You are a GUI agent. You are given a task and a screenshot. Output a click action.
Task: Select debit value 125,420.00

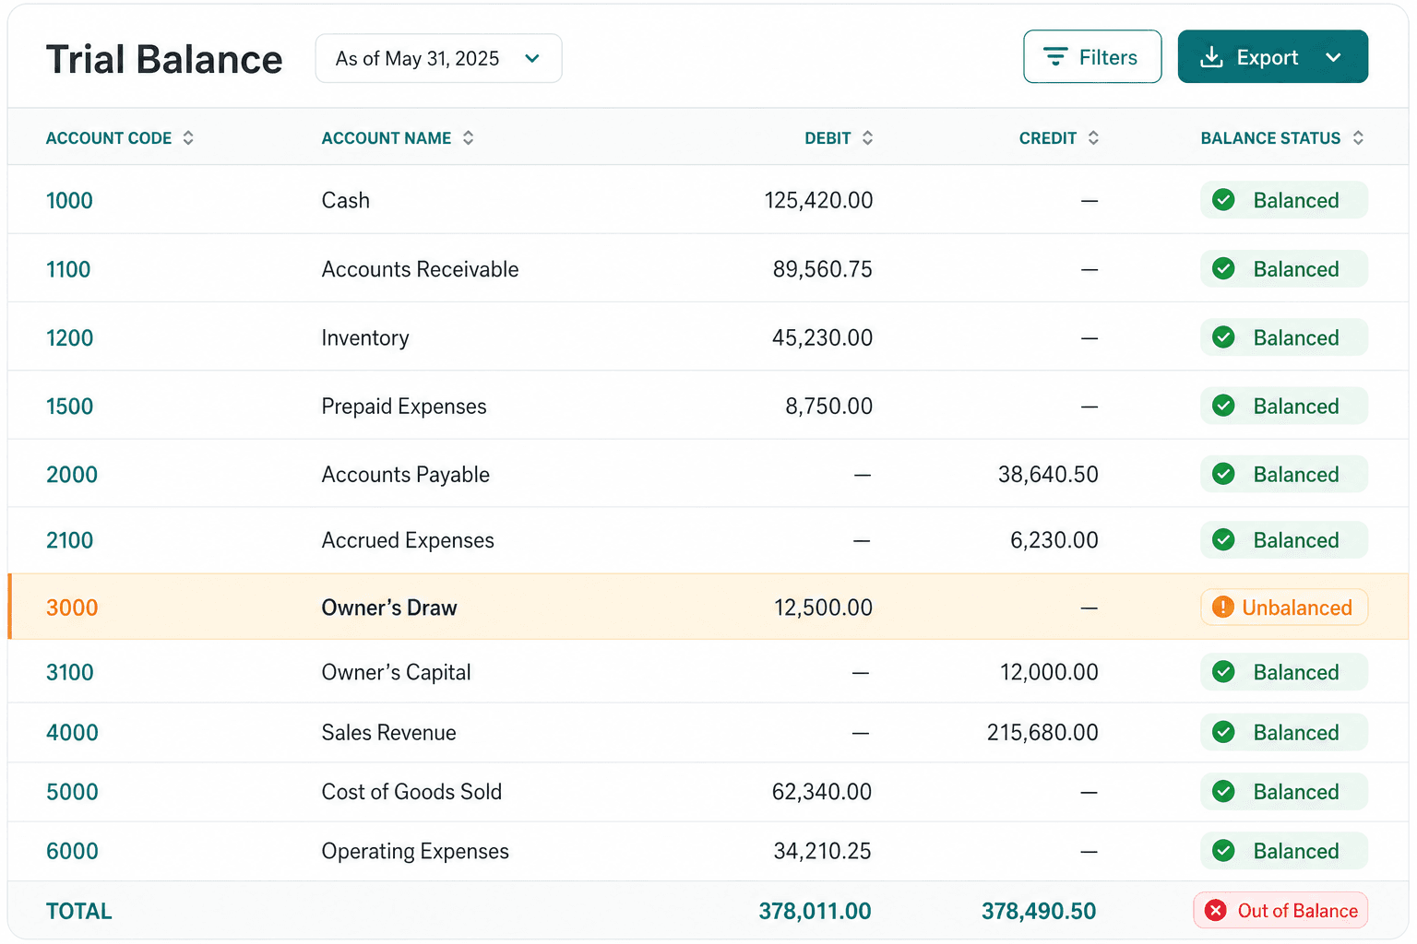tap(818, 200)
